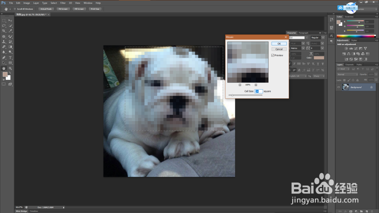The image size is (379, 213).
Task: Open the Metrics kerning dropdown
Action: [298, 48]
